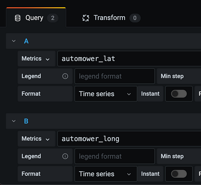Click the Transform count badge 0

[135, 18]
